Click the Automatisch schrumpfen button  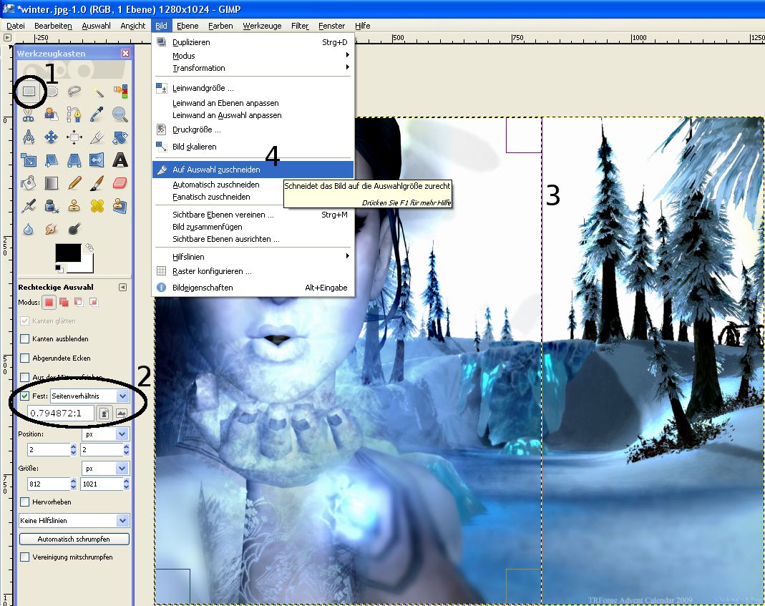tap(74, 539)
